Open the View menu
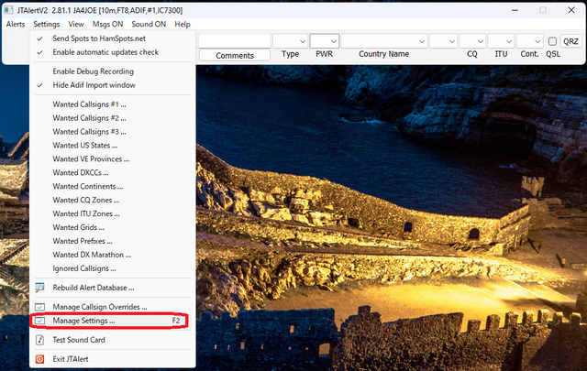Viewport: 587px width, 371px height. (75, 25)
